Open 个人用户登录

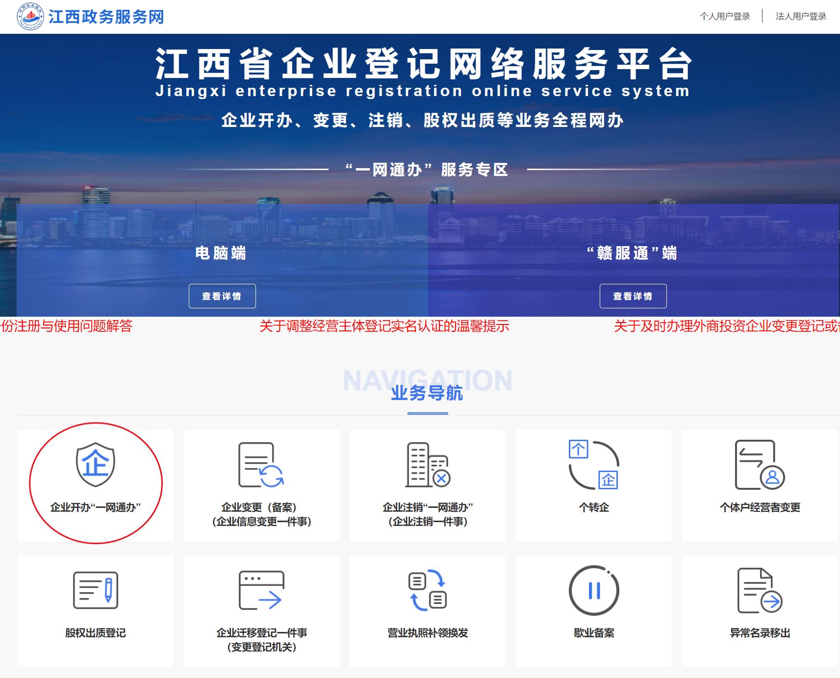pyautogui.click(x=724, y=16)
